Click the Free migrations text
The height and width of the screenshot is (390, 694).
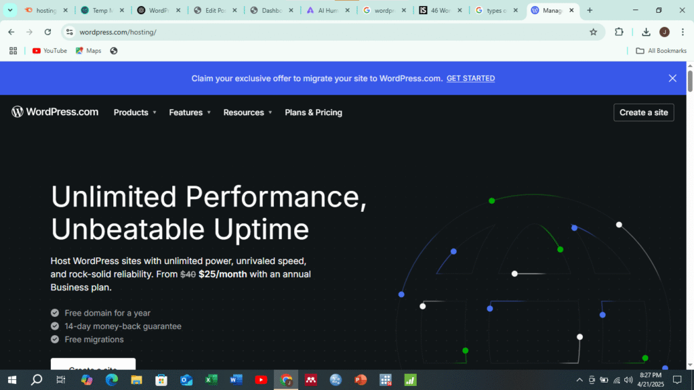[x=94, y=340]
